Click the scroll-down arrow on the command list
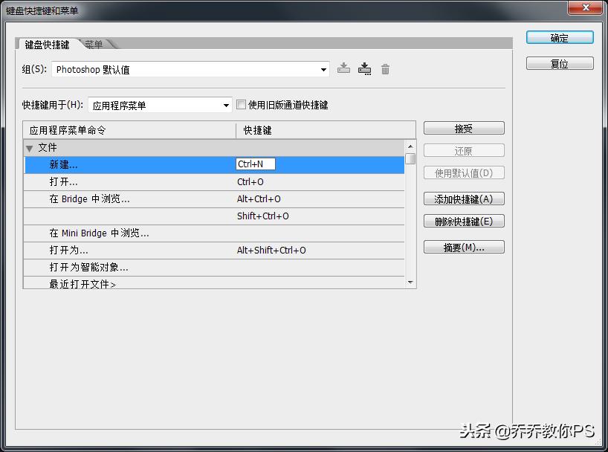608x452 pixels. [x=410, y=282]
